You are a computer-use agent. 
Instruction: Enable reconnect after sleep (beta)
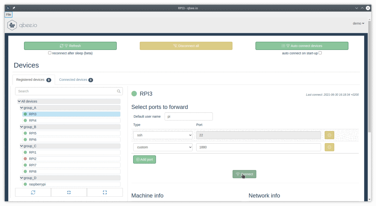point(50,53)
